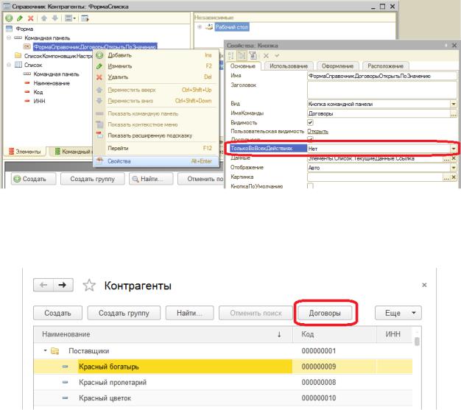Click the sort arrow in Наименование column header
The height and width of the screenshot is (410, 461).
click(x=279, y=334)
